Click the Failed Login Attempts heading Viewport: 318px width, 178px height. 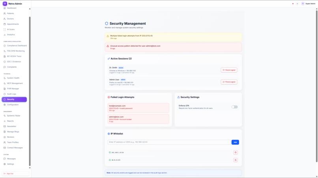pyautogui.click(x=122, y=97)
